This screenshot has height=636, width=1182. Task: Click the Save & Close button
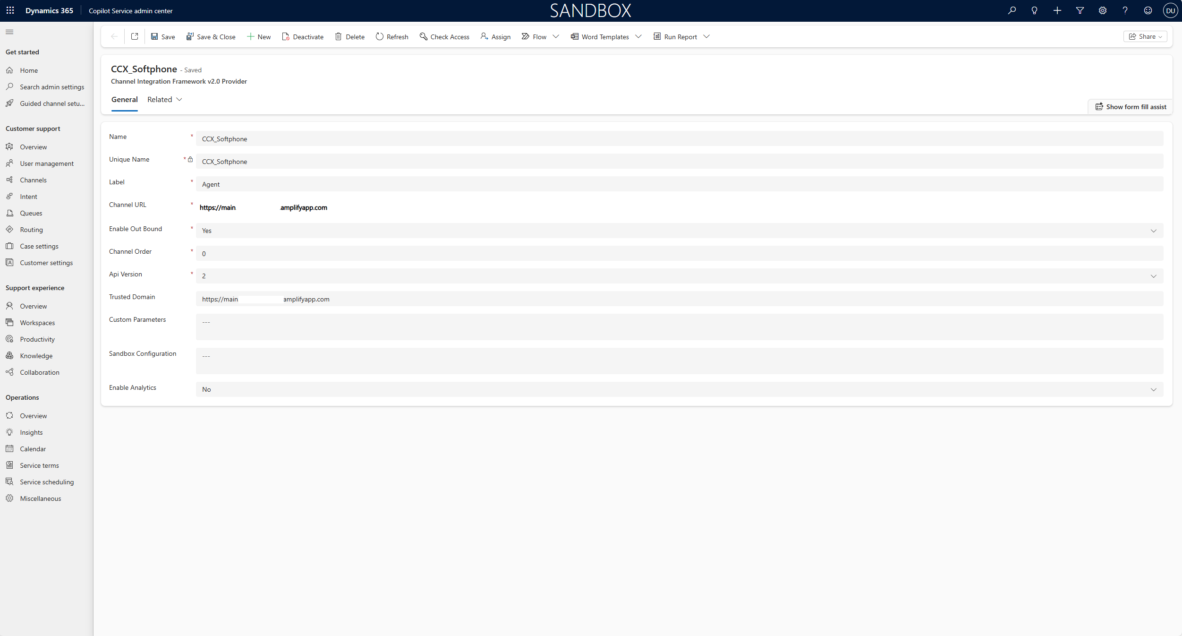[211, 36]
